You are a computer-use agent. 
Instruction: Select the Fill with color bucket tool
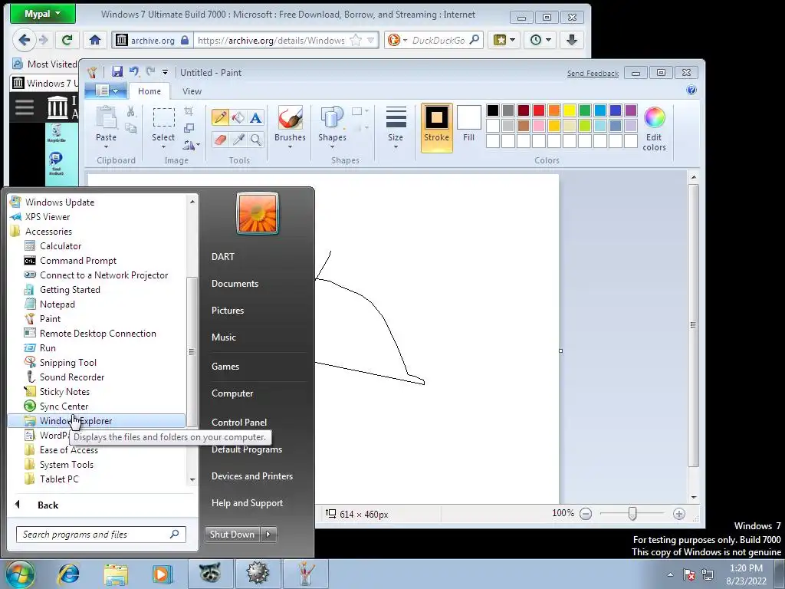click(238, 117)
